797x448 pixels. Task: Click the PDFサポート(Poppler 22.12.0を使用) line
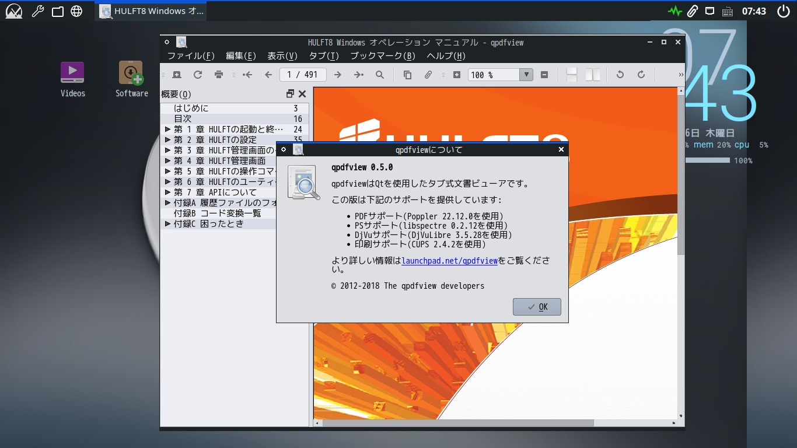(429, 216)
